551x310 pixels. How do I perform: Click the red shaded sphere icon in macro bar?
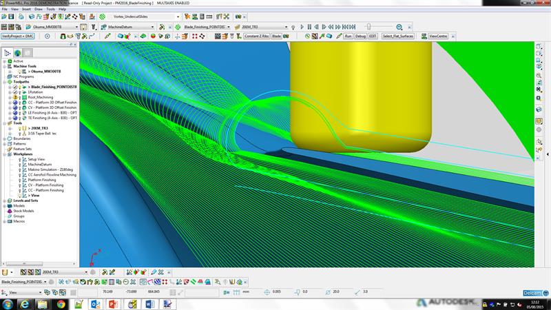tap(153, 37)
